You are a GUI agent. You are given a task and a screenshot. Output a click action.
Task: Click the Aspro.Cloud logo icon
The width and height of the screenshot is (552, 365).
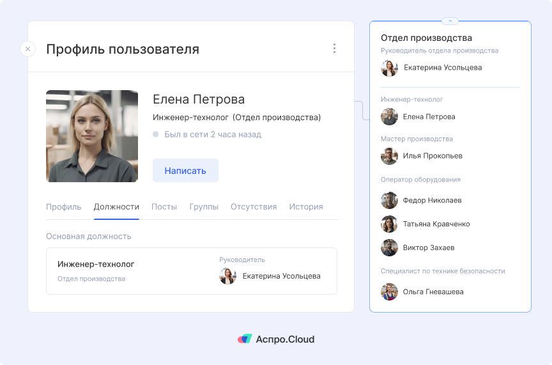click(x=245, y=339)
